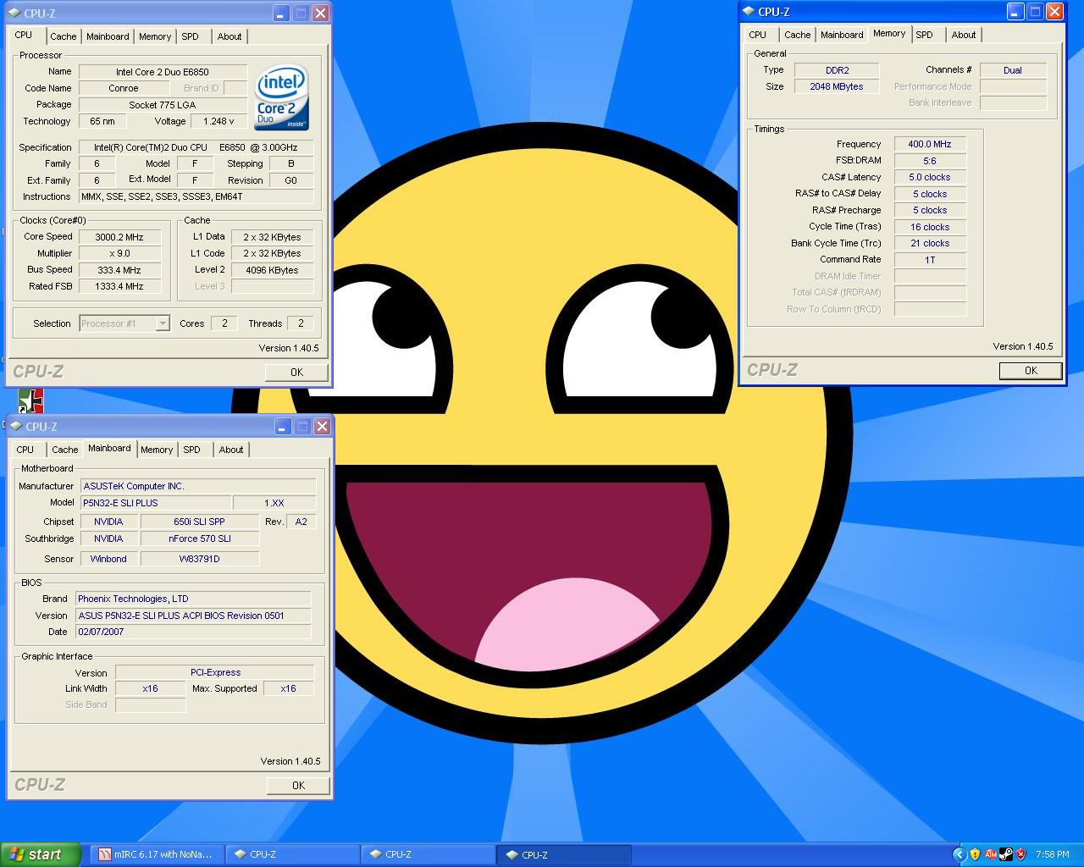Open the Windows Start menu
The image size is (1084, 867).
(40, 854)
